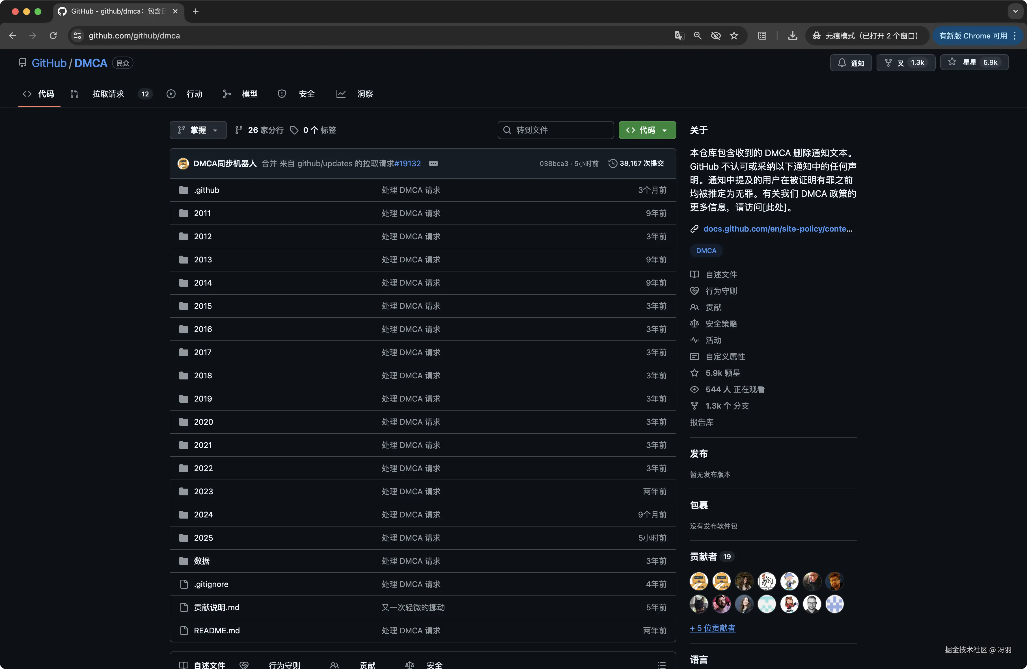
Task: Open pull request #19132 link
Action: [x=407, y=164]
